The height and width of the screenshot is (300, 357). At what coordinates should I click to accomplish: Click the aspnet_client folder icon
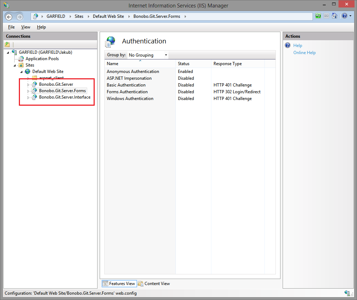[35, 78]
